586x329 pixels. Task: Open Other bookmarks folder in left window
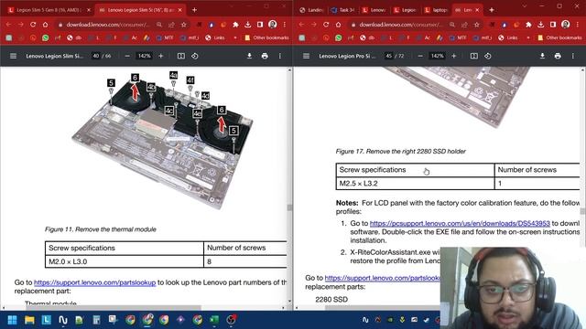pyautogui.click(x=266, y=37)
